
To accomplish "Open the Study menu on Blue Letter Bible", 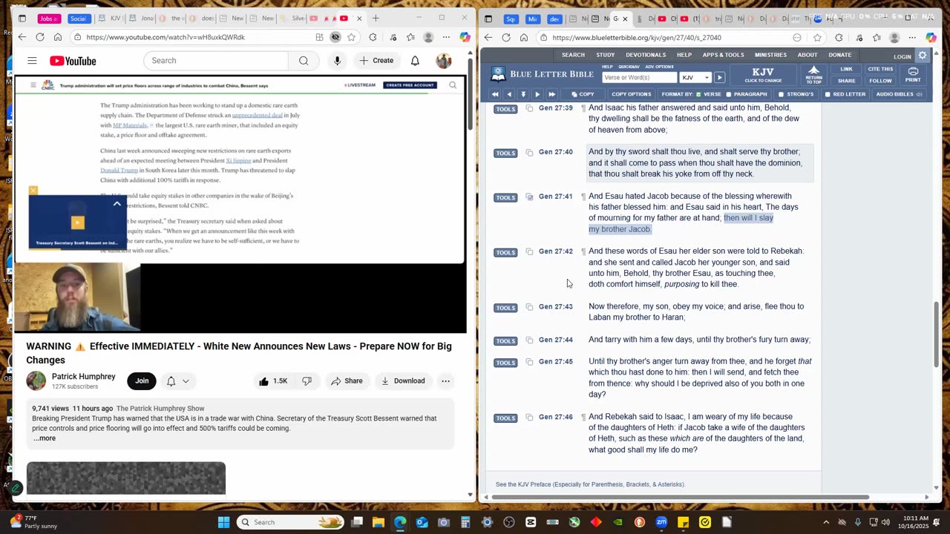I will 605,55.
